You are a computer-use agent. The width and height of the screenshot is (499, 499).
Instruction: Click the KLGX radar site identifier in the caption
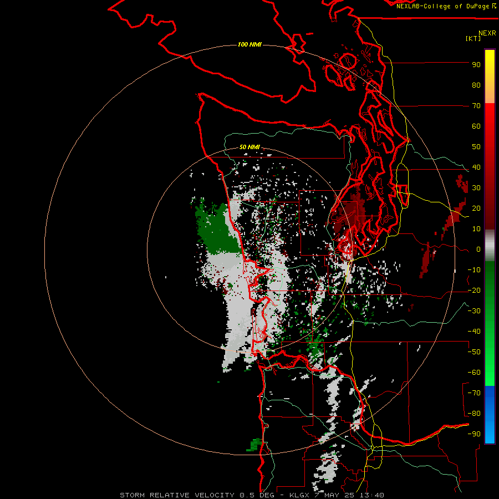tap(299, 495)
